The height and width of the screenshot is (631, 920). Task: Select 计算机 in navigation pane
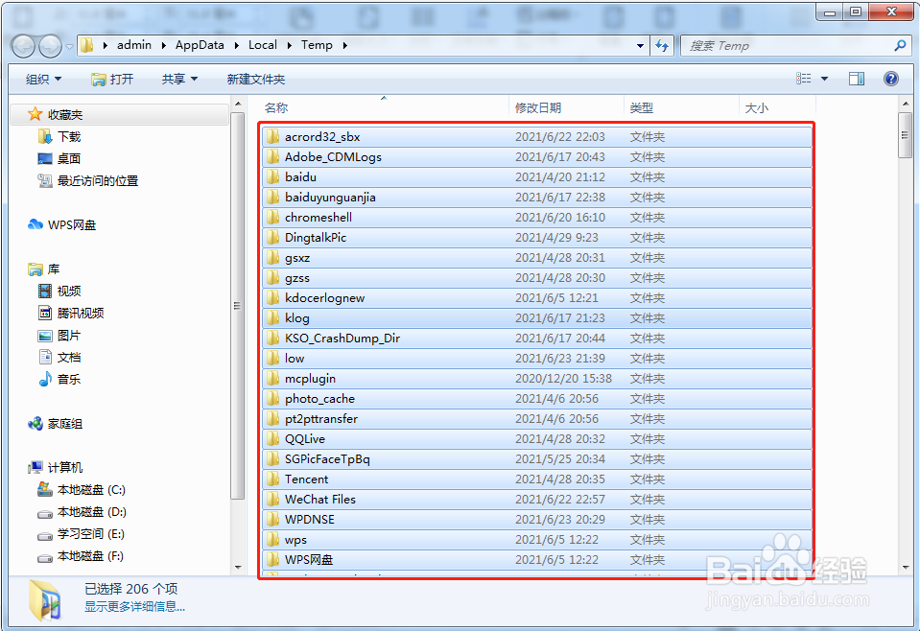point(55,467)
